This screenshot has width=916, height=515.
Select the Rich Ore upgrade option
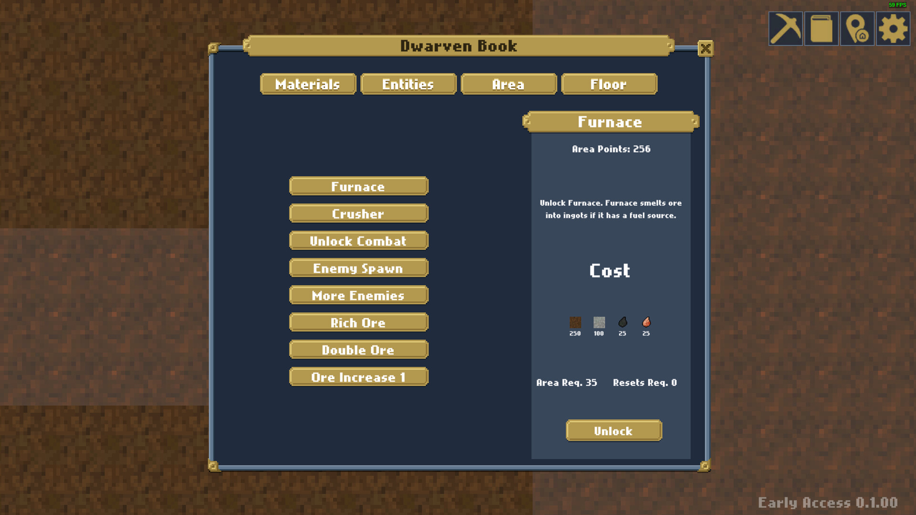point(357,322)
